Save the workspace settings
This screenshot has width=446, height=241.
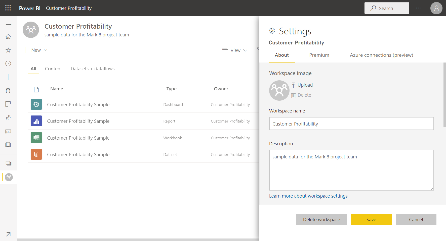coord(371,219)
